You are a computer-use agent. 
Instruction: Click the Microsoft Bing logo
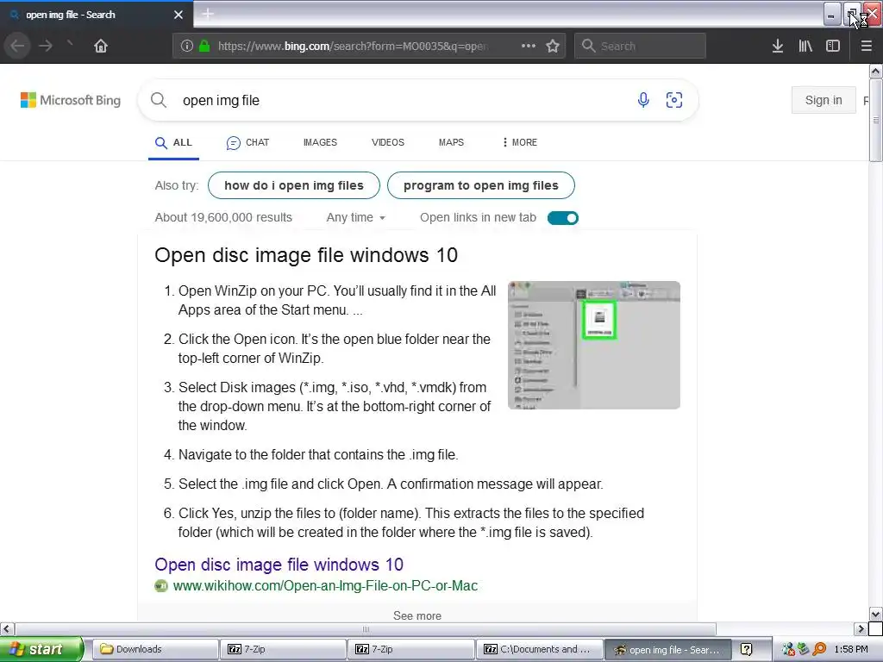coord(71,100)
